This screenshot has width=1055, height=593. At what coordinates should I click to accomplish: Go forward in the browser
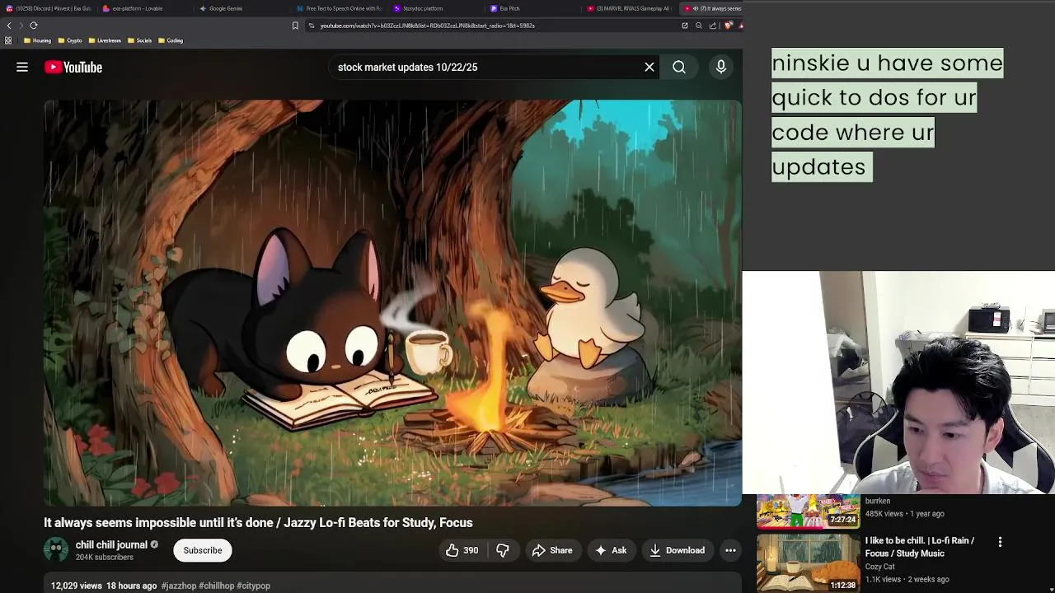coord(21,26)
